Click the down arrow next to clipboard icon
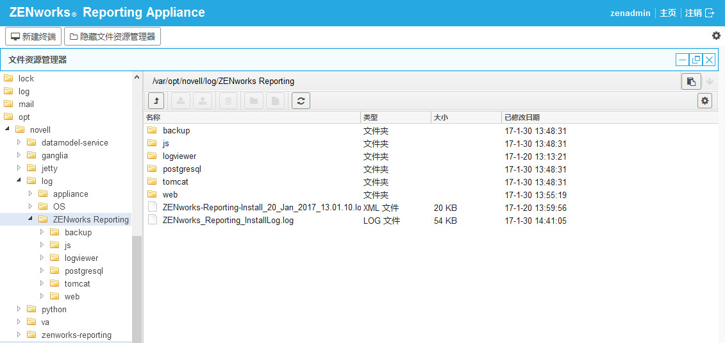Image resolution: width=725 pixels, height=343 pixels. (x=710, y=81)
